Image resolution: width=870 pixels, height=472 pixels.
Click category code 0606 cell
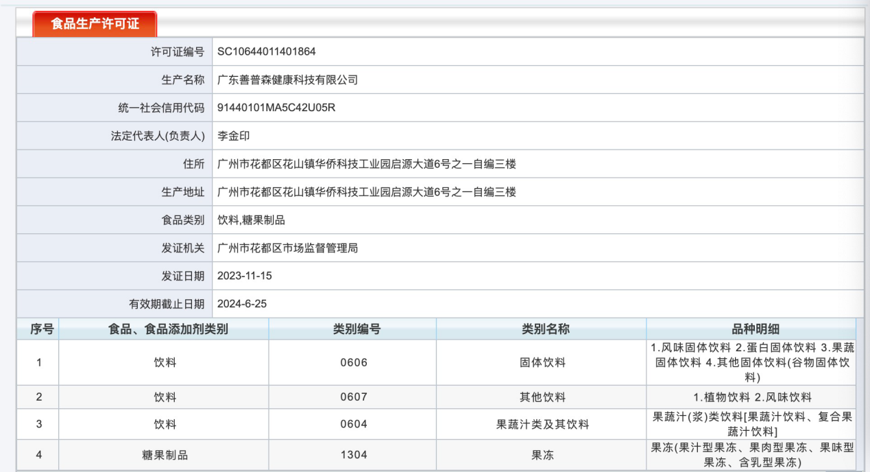click(354, 363)
